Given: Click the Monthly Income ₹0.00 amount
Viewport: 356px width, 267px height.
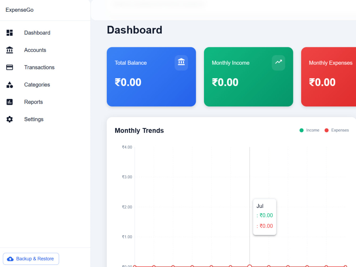Looking at the screenshot, I should [225, 82].
